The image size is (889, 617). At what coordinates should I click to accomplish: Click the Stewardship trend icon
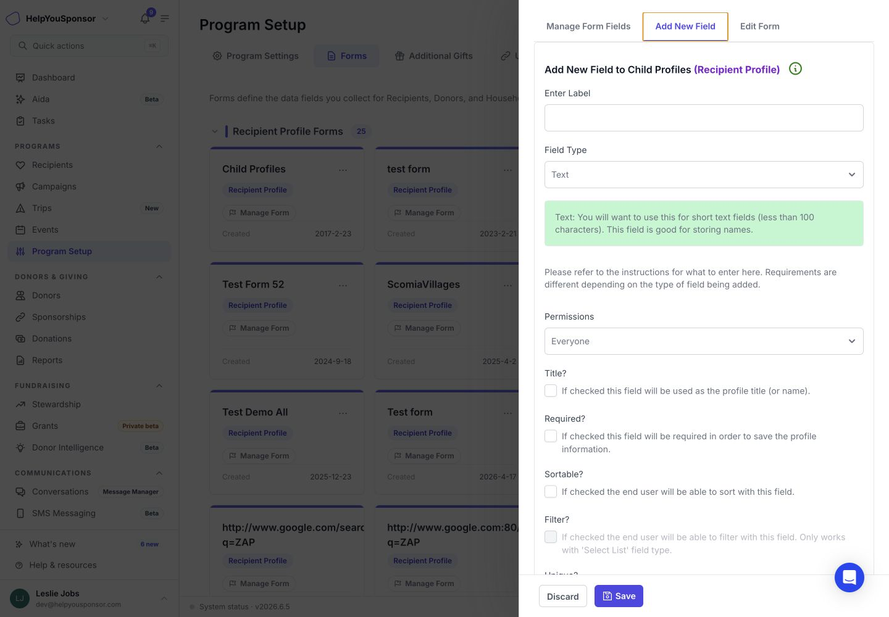(x=20, y=405)
